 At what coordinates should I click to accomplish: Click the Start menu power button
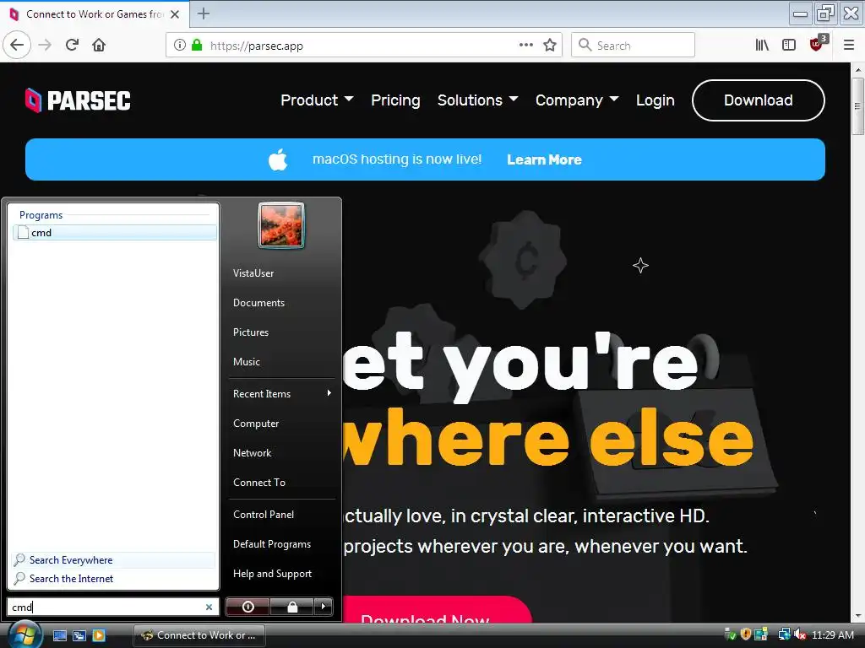248,607
